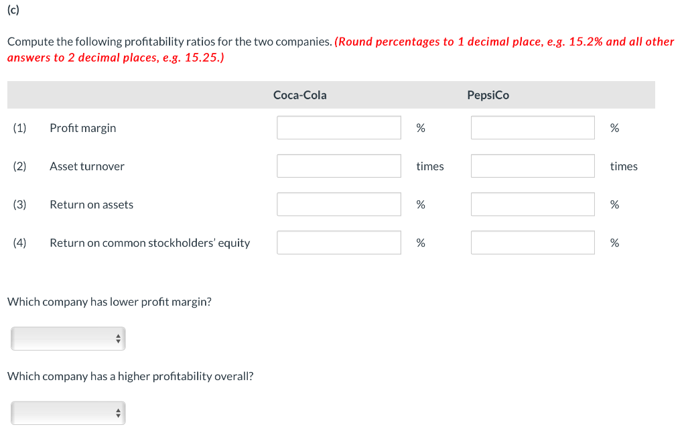
Task: Select the Coca-Cola asset turnover input box
Action: pos(338,166)
